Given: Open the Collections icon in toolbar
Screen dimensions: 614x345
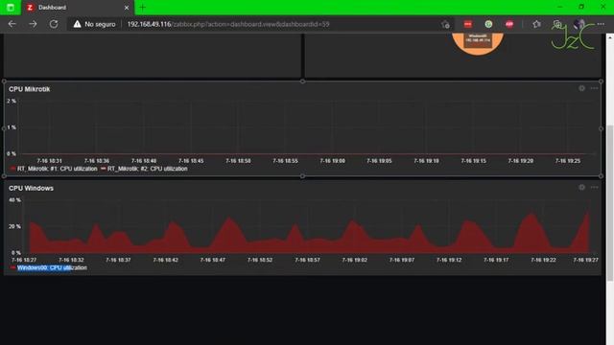Looking at the screenshot, I should (x=557, y=24).
